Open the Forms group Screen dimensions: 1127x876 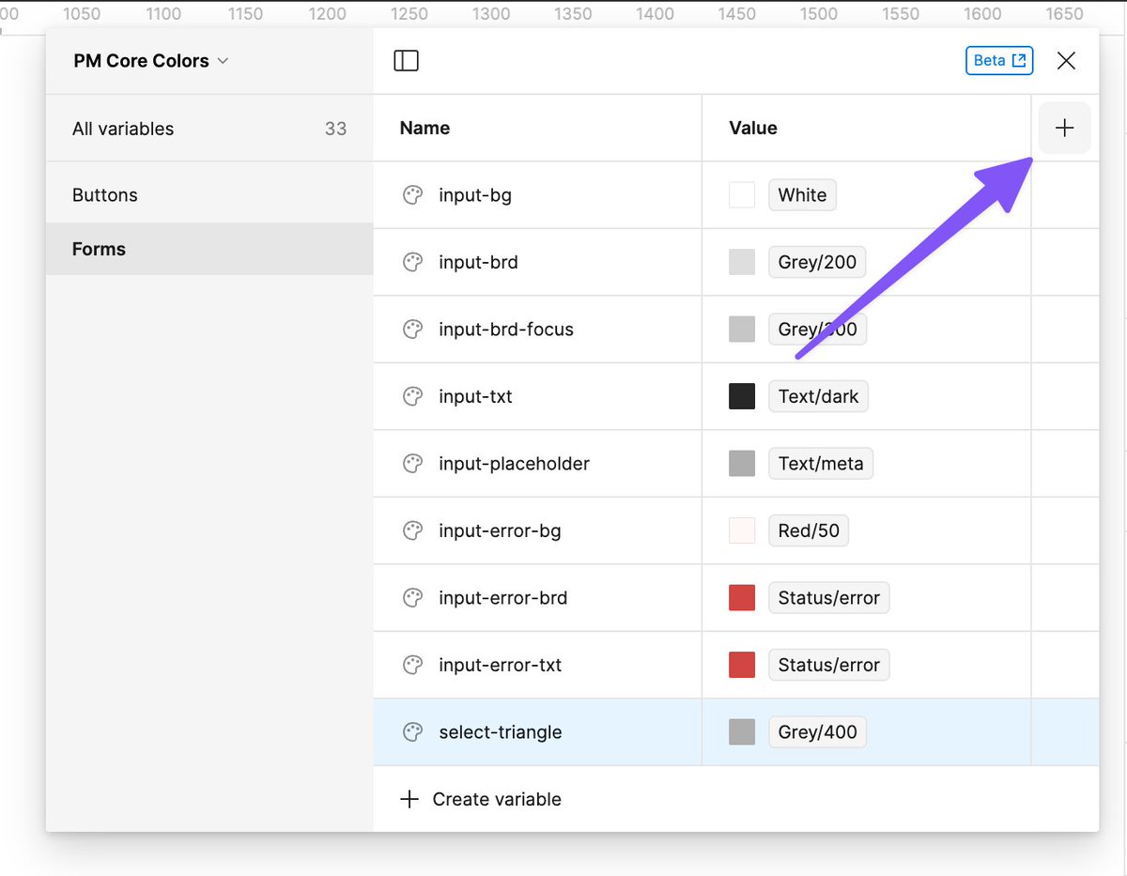(209, 249)
